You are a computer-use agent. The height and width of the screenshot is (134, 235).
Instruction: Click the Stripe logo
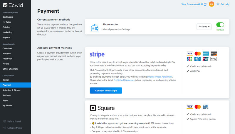(x=97, y=54)
